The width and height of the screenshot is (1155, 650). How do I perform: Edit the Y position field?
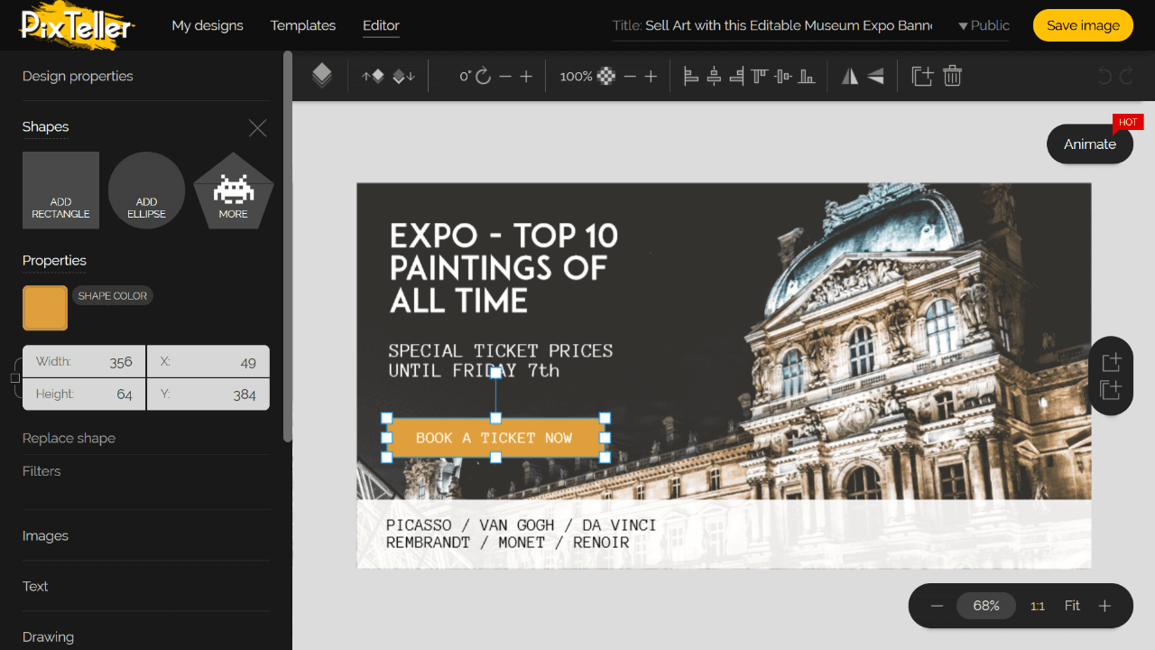click(x=208, y=394)
